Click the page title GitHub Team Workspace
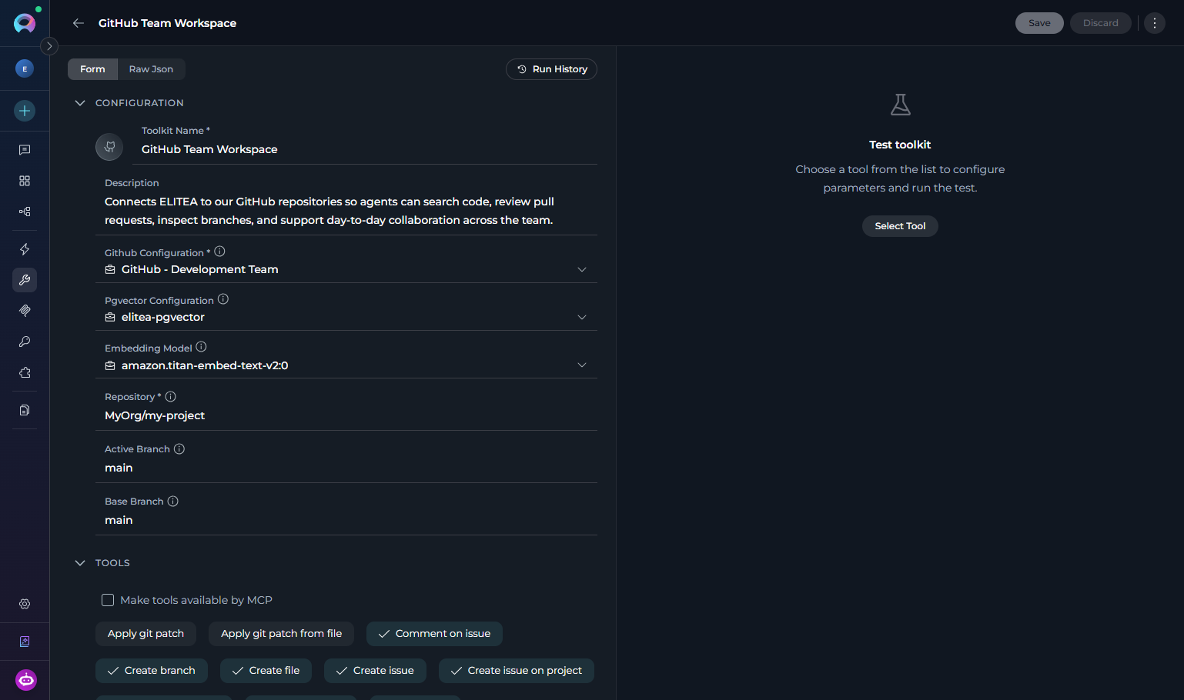The image size is (1184, 700). 167,23
